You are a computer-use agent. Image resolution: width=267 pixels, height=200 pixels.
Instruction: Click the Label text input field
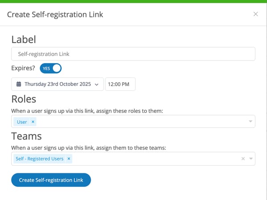pyautogui.click(x=133, y=54)
